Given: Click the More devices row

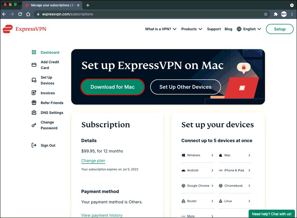Looking at the screenshot, I should (197, 216).
